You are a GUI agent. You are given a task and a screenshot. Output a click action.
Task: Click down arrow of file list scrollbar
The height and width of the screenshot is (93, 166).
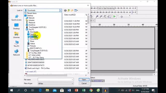88,73
